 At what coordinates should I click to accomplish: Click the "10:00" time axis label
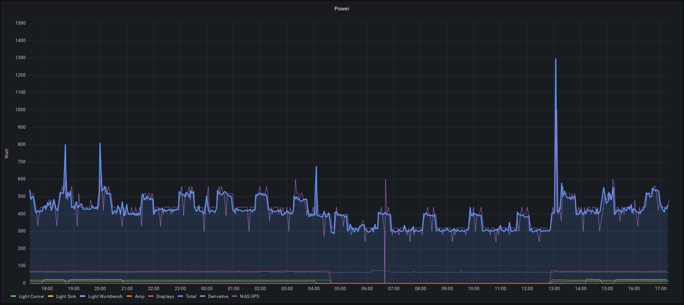pyautogui.click(x=474, y=289)
